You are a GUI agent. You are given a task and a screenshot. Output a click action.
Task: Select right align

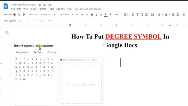142,15
